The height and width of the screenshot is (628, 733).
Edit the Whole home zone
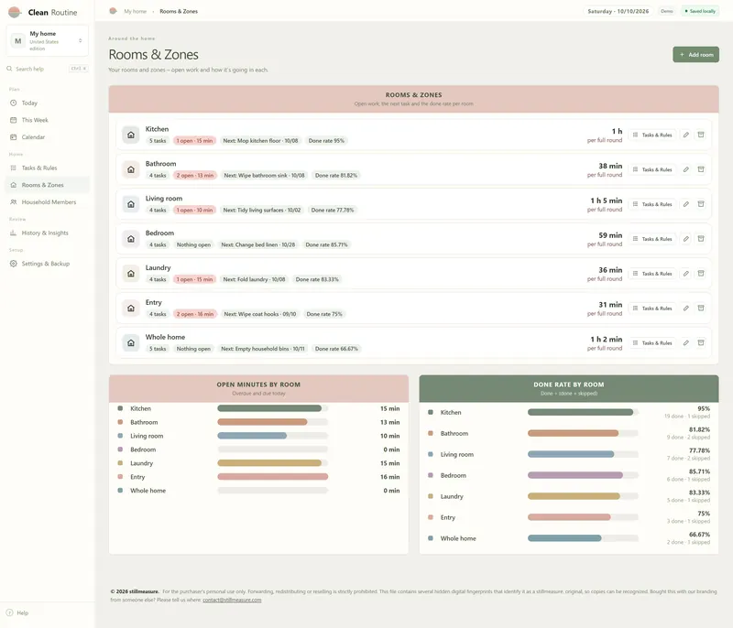pos(685,342)
